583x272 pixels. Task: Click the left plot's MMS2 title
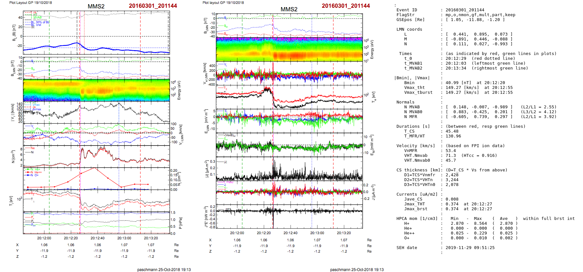pyautogui.click(x=96, y=6)
